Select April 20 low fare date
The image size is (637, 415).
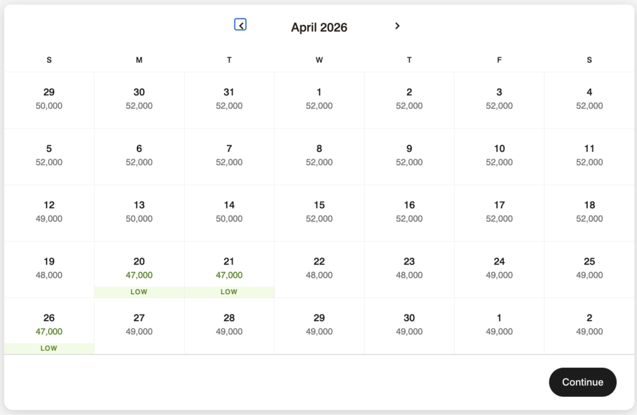(x=139, y=269)
